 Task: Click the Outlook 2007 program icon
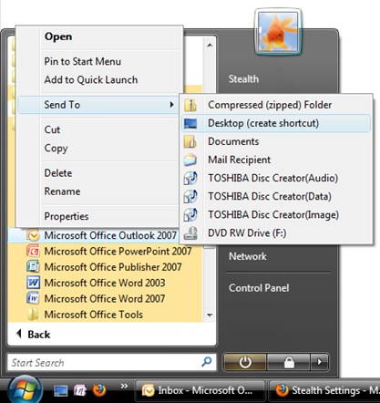point(33,235)
